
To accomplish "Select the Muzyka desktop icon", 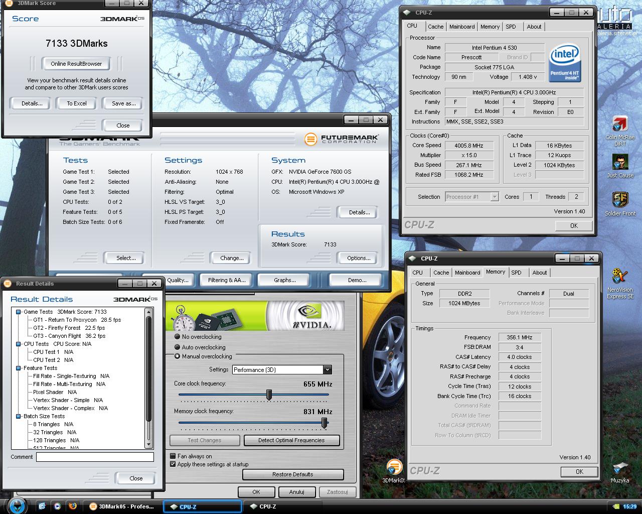I will point(620,468).
